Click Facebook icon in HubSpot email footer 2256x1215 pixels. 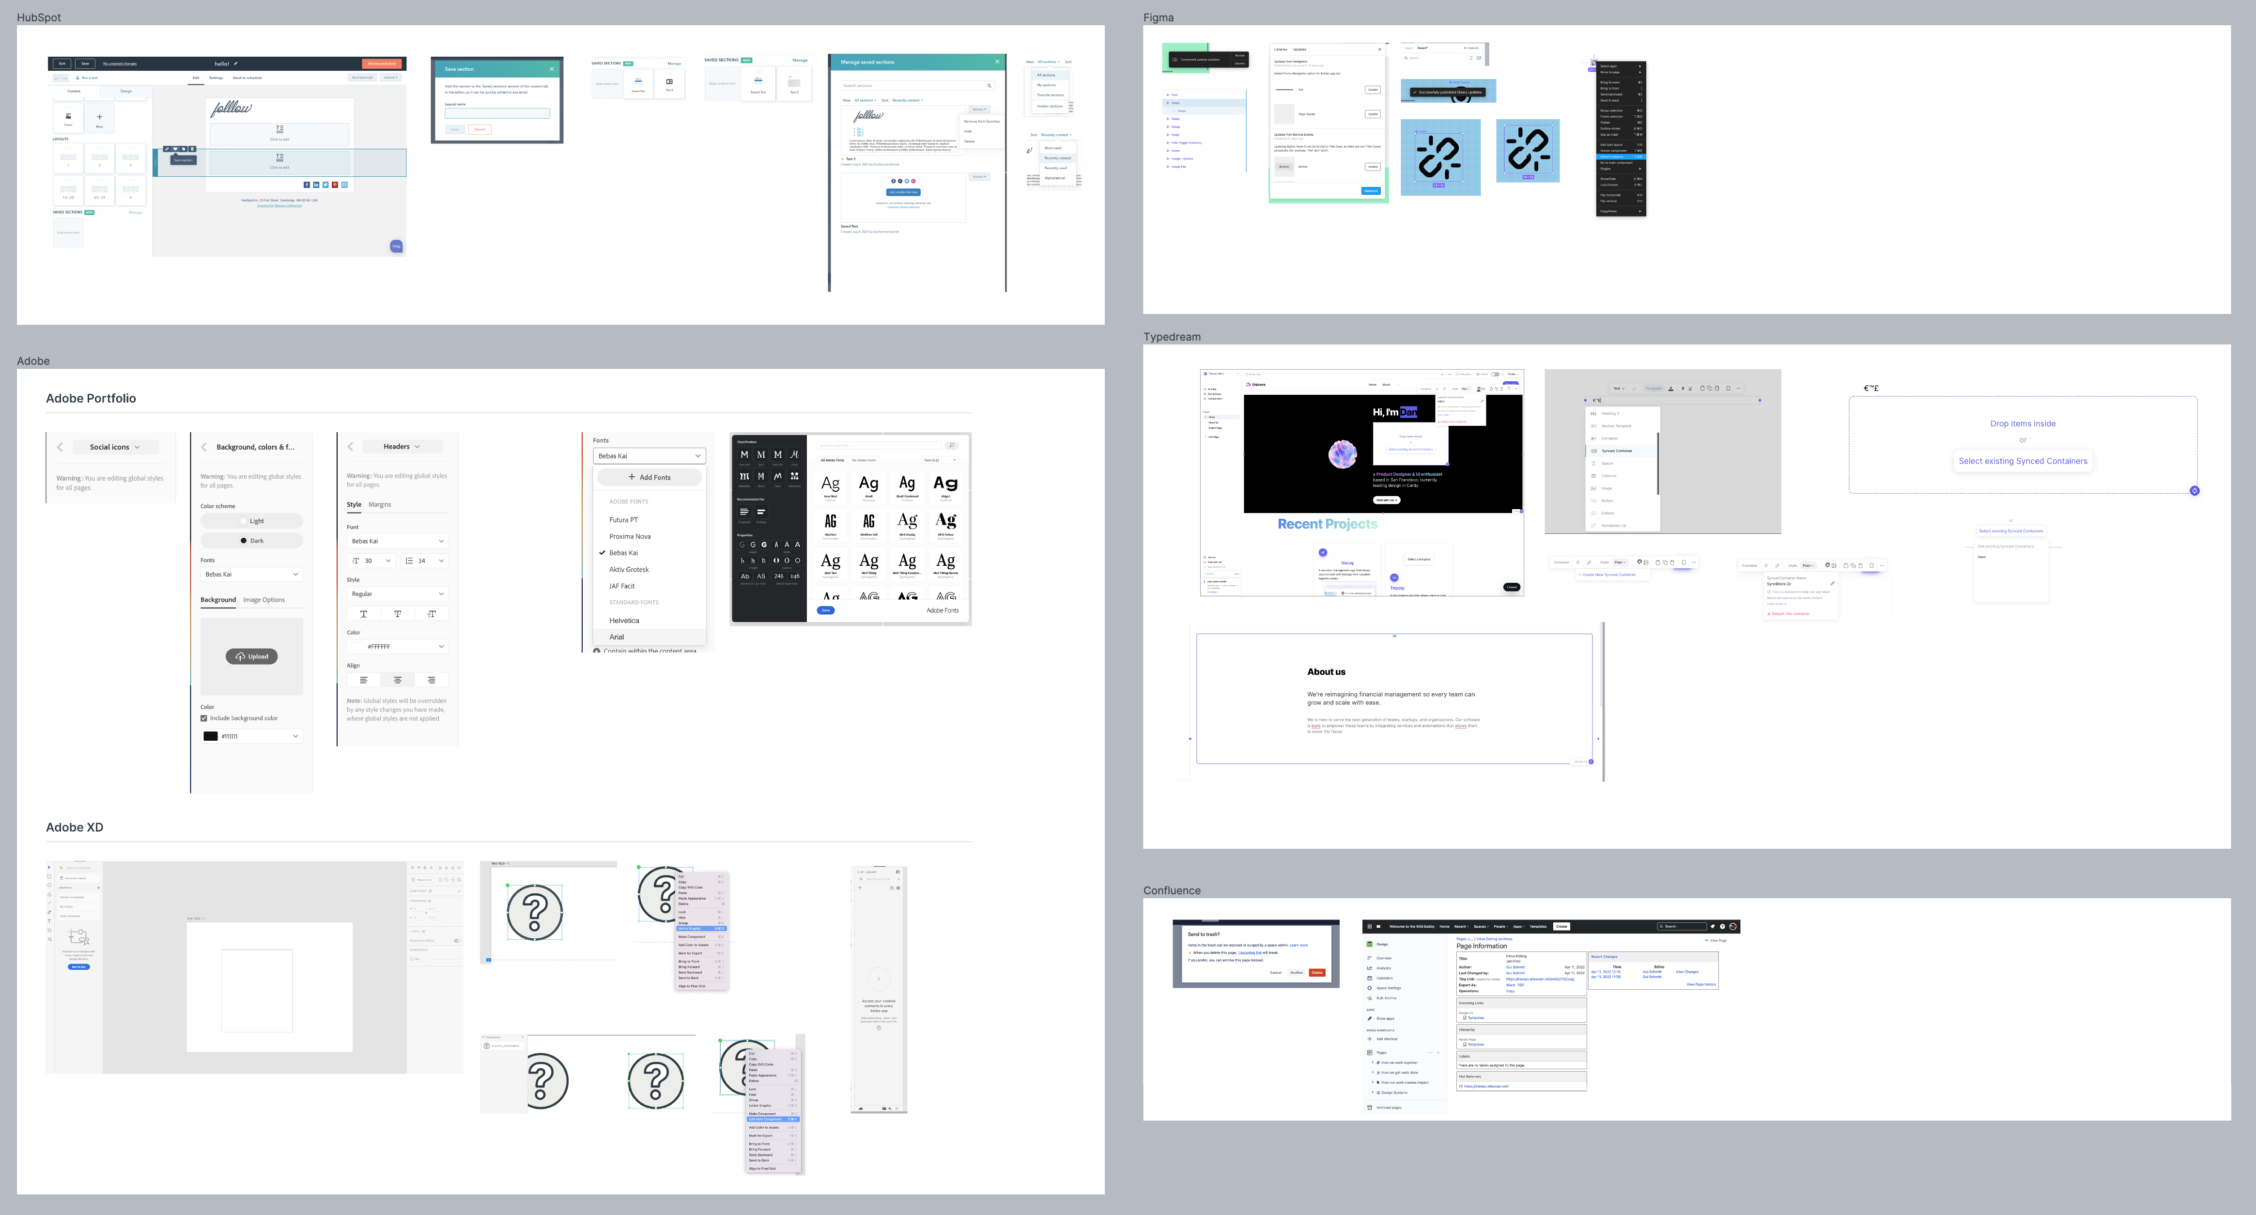pos(307,185)
